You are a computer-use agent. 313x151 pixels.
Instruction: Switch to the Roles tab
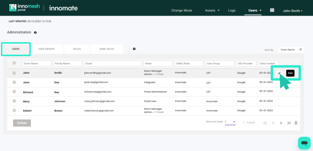click(x=77, y=49)
